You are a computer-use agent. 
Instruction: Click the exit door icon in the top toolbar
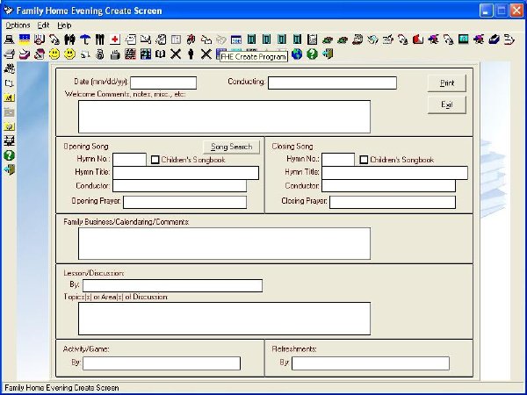point(328,54)
